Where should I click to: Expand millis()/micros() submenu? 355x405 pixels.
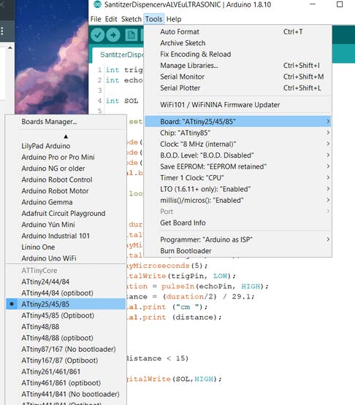click(x=237, y=200)
